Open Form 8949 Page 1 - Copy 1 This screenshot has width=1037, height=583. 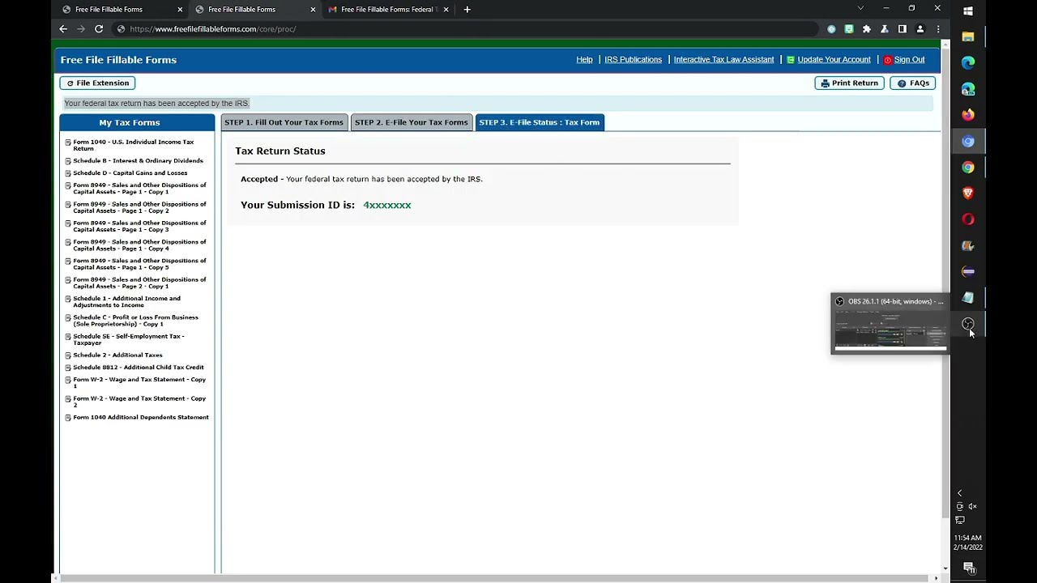139,189
